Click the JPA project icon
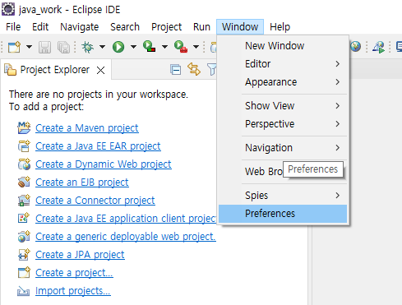 click(24, 254)
